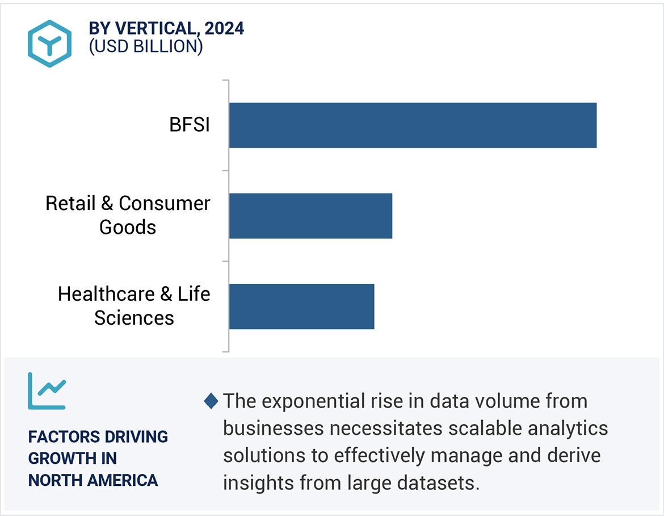Click the axis tick between Retail and Healthcare

(x=225, y=261)
